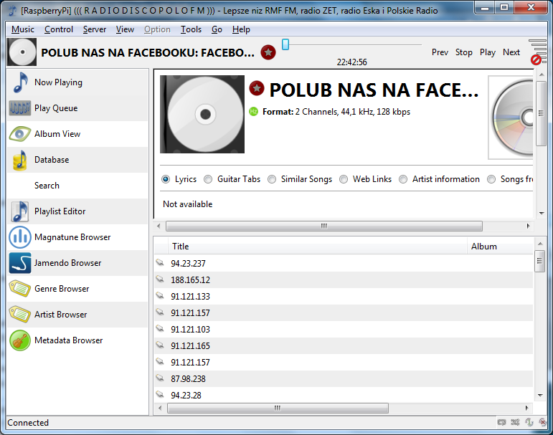Click the CD artist image on the right
Image resolution: width=553 pixels, height=435 pixels.
tap(511, 118)
